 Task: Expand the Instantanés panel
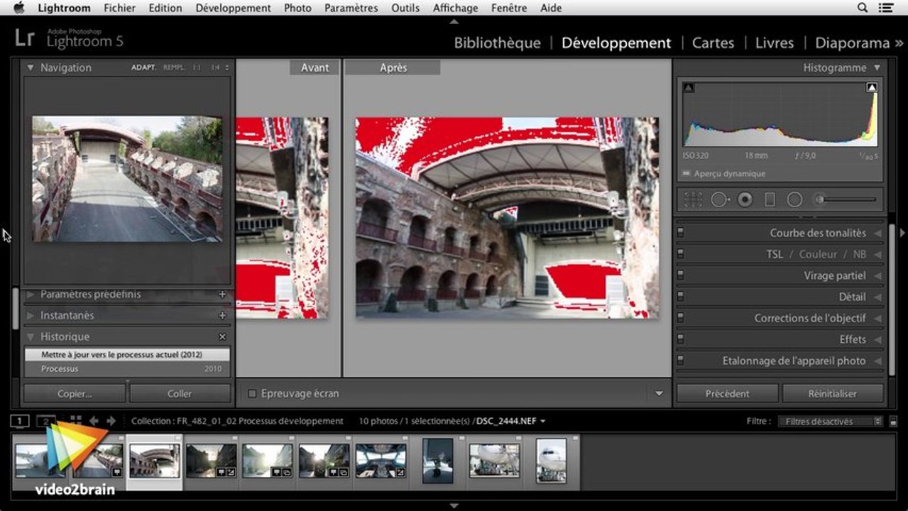point(31,316)
